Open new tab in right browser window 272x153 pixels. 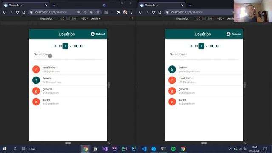tap(190, 5)
